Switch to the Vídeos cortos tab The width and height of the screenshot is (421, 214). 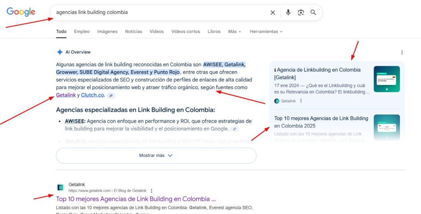[186, 31]
